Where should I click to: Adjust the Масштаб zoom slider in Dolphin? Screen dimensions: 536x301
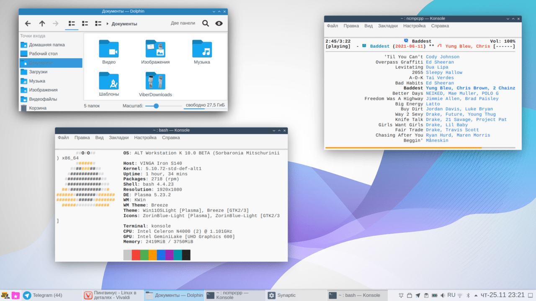tap(156, 106)
